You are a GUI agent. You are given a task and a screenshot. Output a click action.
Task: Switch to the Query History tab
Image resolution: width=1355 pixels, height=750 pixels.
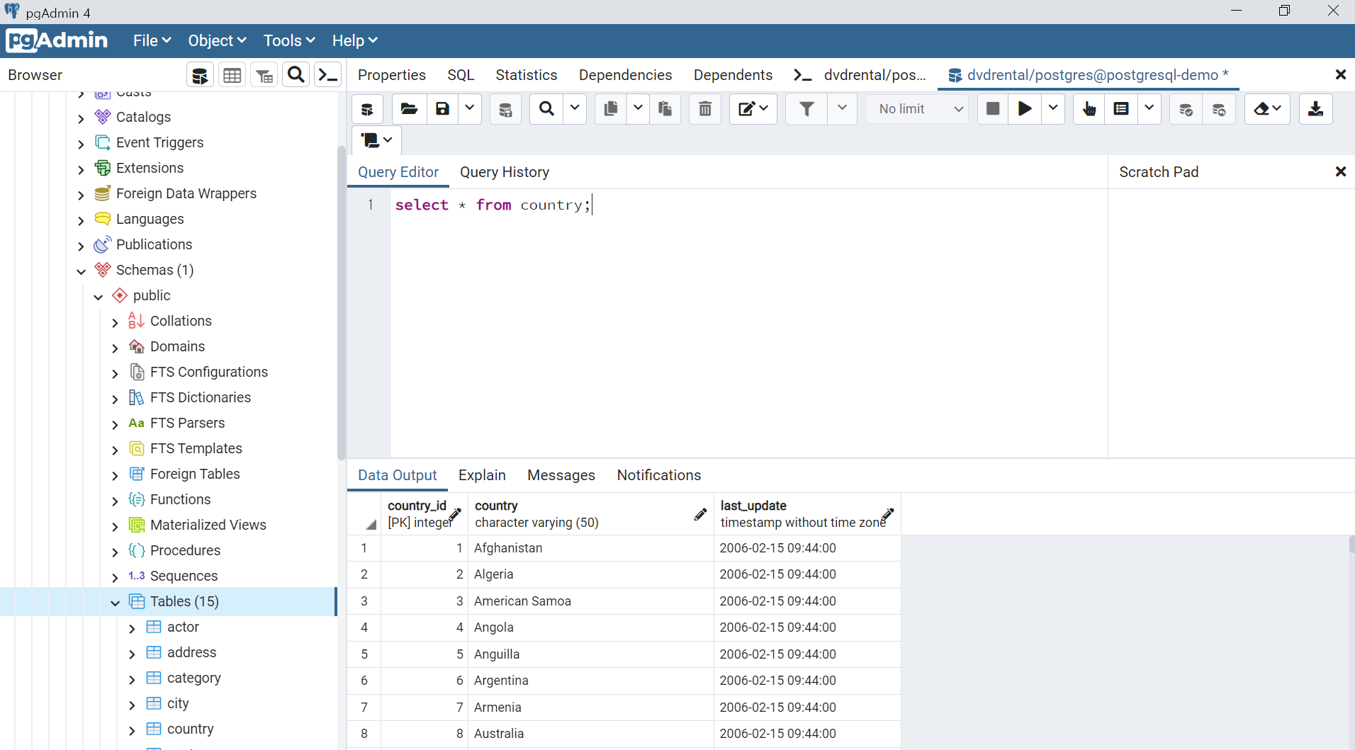(505, 172)
